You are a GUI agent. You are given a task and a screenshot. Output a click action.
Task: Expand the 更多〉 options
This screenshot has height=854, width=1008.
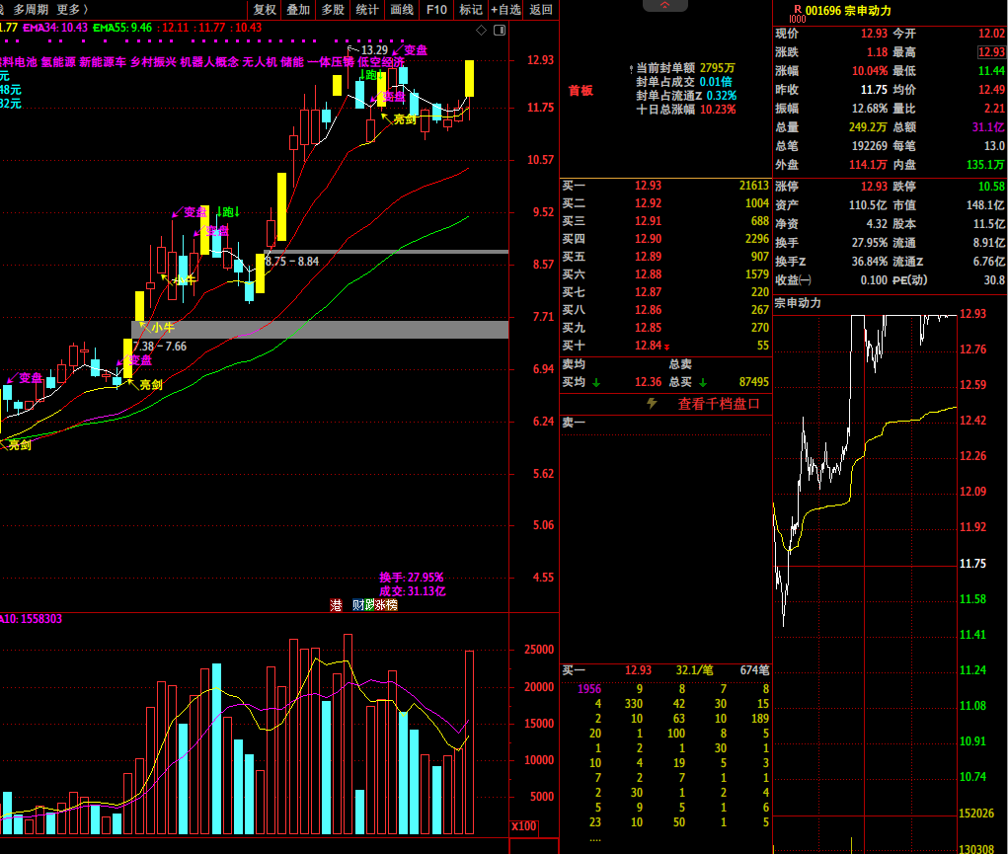click(x=72, y=10)
